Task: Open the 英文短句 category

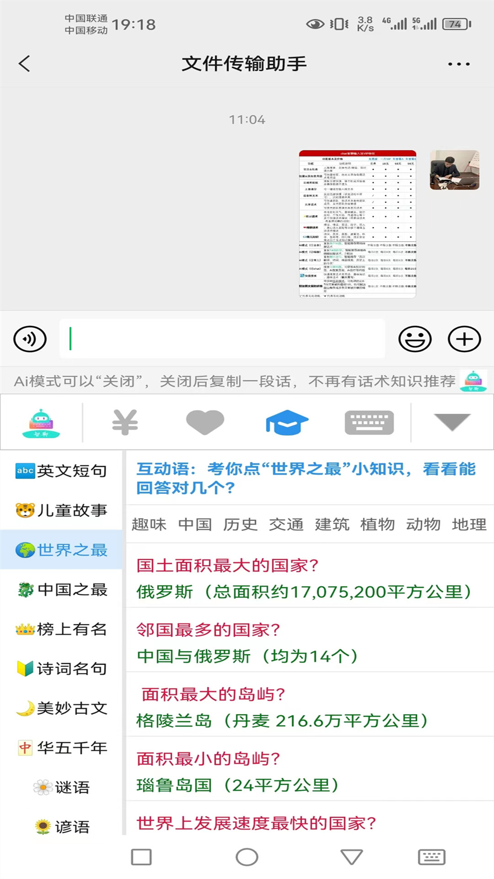Action: (62, 471)
